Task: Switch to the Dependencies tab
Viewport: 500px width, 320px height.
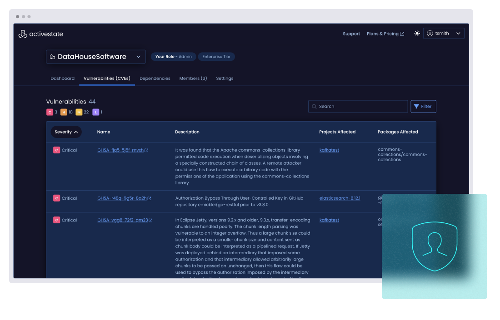Action: [x=155, y=79]
